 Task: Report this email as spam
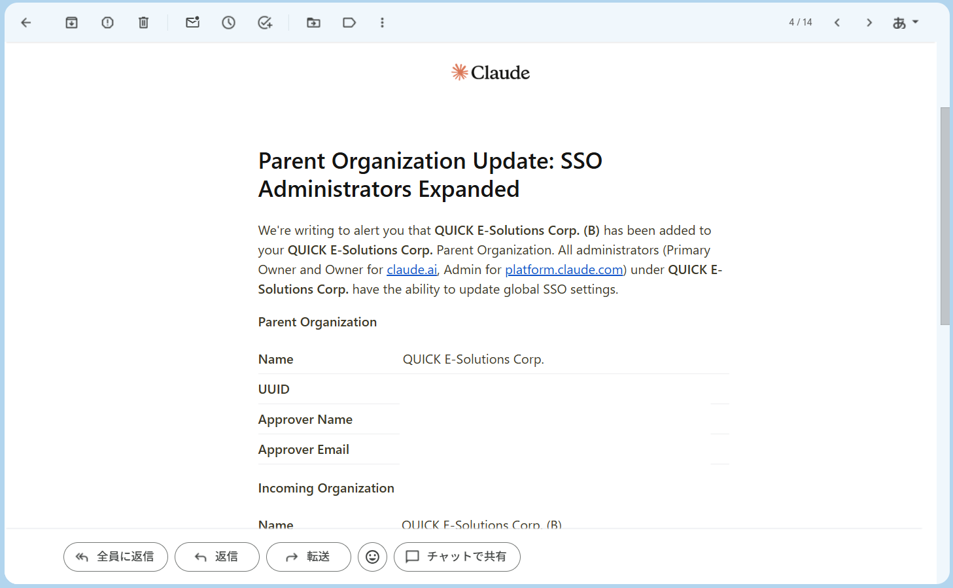tap(107, 23)
